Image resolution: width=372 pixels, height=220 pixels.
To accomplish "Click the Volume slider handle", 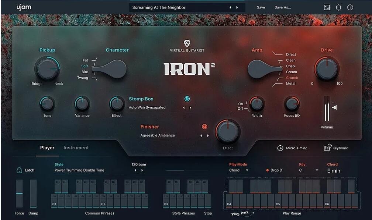I will point(334,108).
